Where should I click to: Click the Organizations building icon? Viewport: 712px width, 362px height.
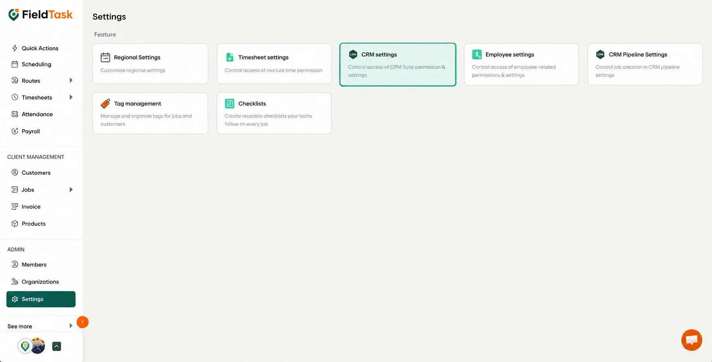tap(15, 281)
